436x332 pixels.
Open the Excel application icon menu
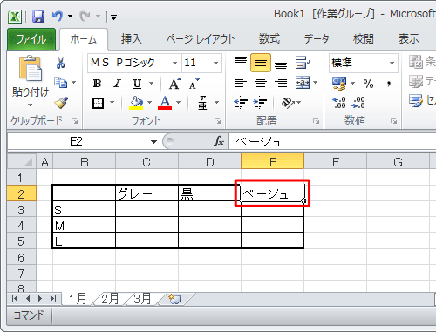pyautogui.click(x=15, y=17)
